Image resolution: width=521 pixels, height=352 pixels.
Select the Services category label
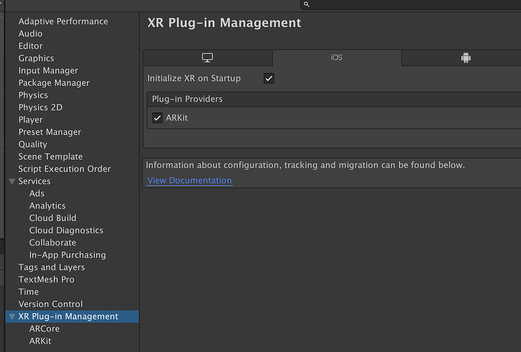(34, 181)
